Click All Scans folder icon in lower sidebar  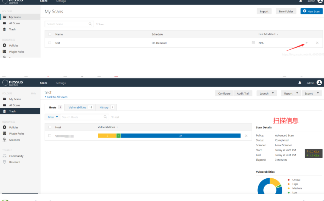tap(5, 105)
